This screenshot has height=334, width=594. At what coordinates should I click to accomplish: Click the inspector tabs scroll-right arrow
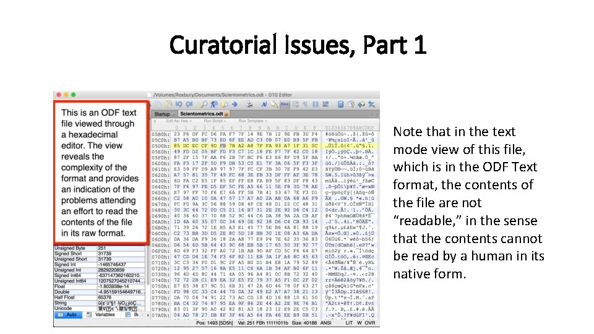tap(148, 315)
